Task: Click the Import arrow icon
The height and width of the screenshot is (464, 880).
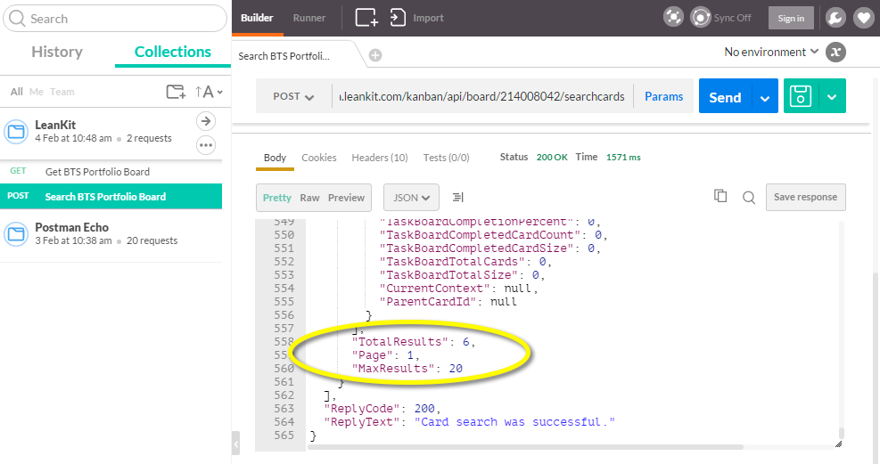Action: click(398, 18)
